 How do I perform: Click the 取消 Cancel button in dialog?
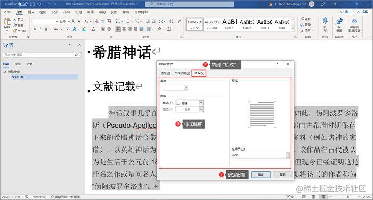point(282,174)
